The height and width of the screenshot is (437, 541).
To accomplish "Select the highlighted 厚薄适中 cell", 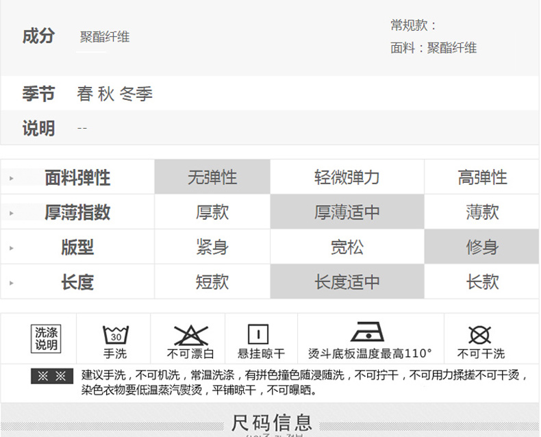I will [347, 212].
